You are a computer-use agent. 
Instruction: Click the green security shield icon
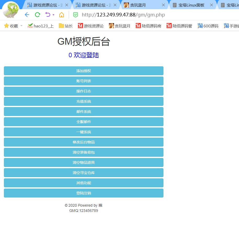pyautogui.click(x=75, y=15)
